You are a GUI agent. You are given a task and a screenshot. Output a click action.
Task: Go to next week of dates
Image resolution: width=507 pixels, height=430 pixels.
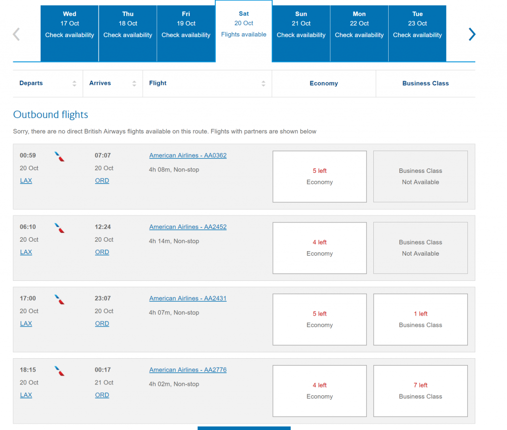(472, 34)
